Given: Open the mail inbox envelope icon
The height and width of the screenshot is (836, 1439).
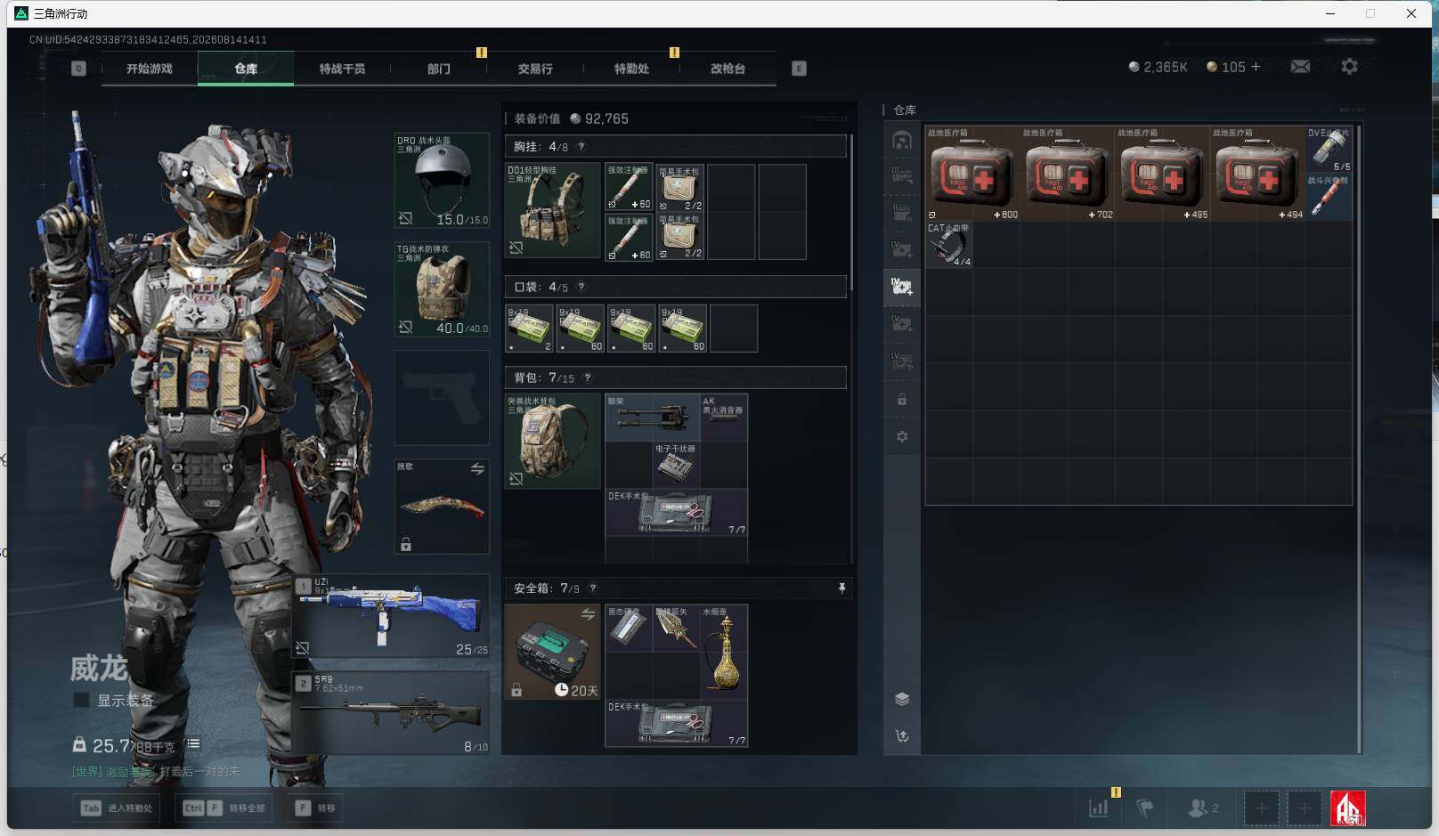Looking at the screenshot, I should tap(1300, 67).
